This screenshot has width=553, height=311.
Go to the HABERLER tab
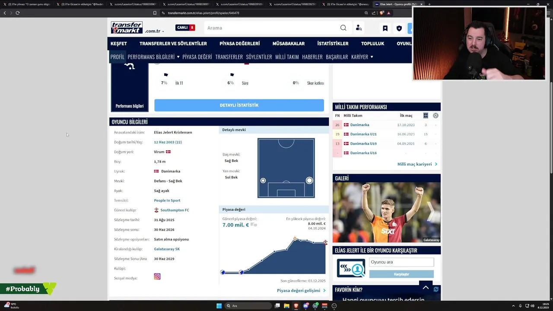coord(312,57)
